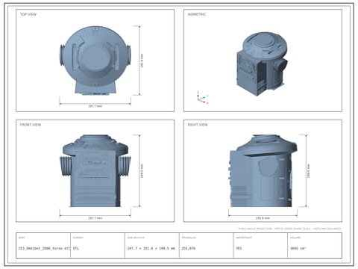
Task: Click the 191.6 mm dimension in right view
Action: [x=263, y=218]
